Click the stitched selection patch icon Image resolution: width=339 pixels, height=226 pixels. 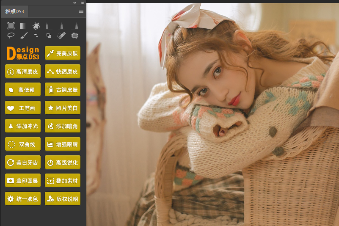pyautogui.click(x=75, y=36)
